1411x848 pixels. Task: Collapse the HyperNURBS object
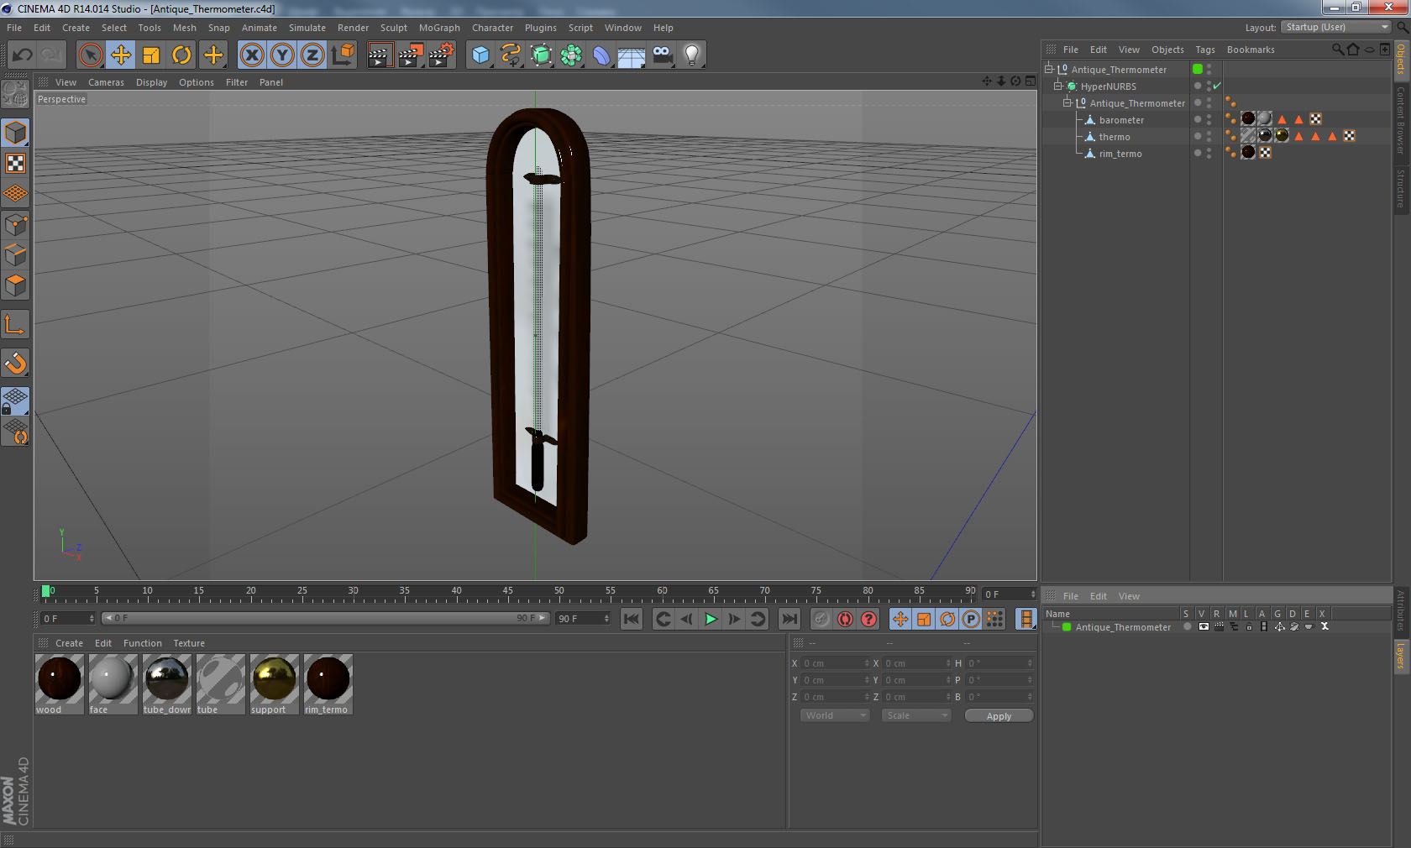(1058, 86)
